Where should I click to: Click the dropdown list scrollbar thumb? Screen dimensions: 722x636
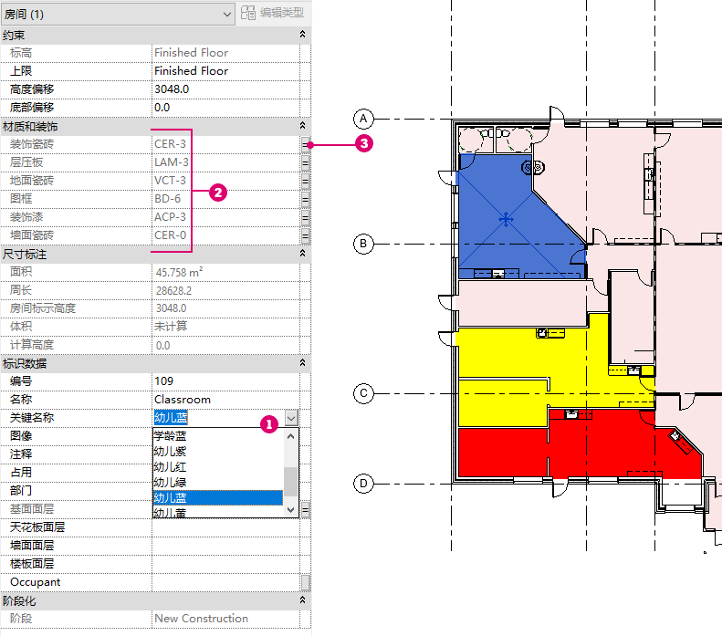point(290,482)
